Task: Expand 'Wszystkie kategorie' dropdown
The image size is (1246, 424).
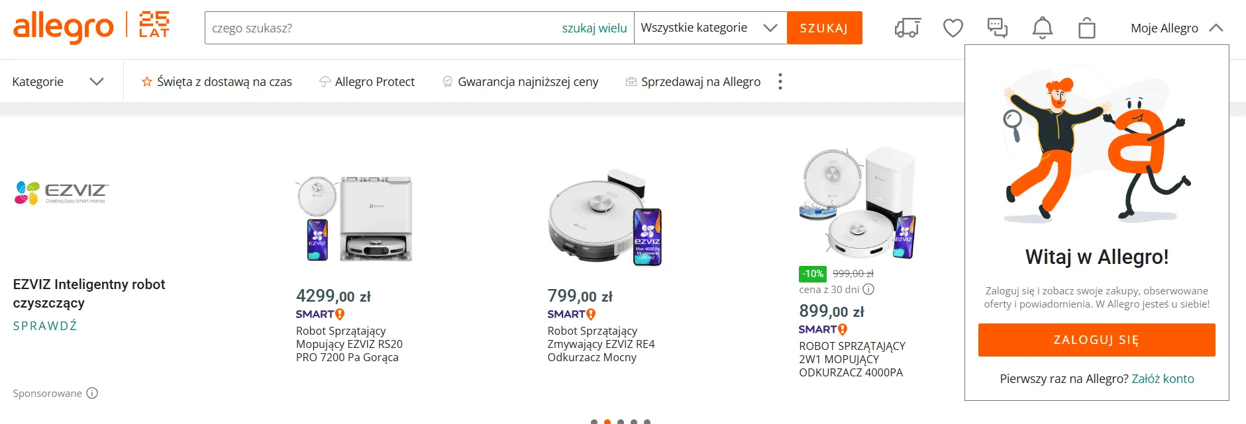Action: 709,28
